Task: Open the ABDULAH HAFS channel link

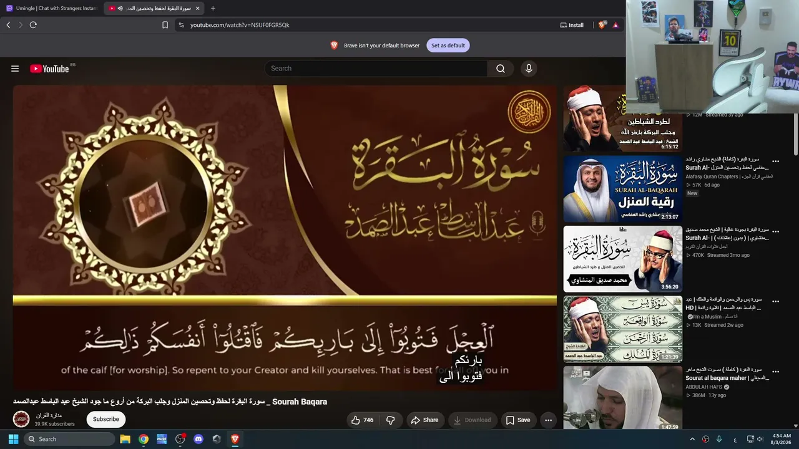Action: (704, 387)
